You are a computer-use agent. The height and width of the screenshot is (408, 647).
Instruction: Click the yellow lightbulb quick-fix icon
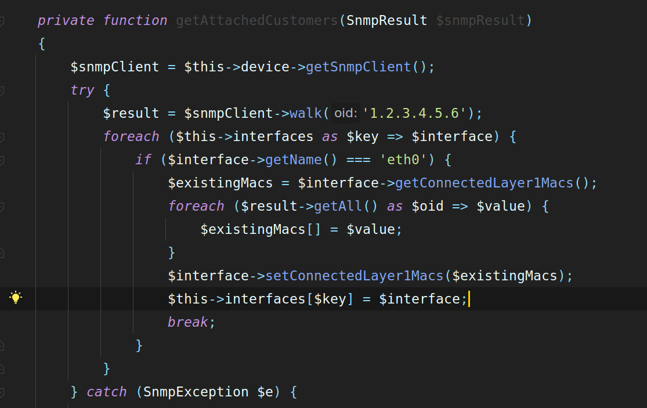(x=16, y=298)
